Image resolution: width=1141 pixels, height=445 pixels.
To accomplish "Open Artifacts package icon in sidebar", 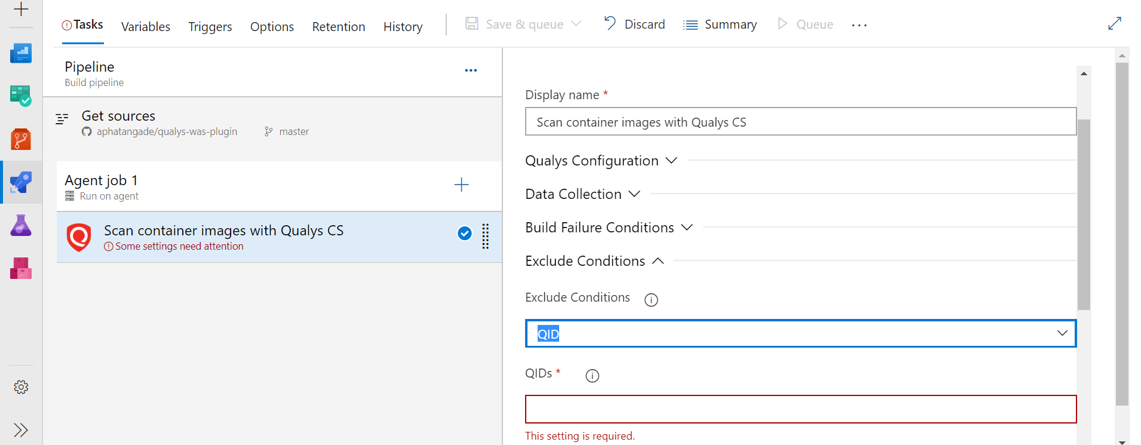I will click(21, 268).
